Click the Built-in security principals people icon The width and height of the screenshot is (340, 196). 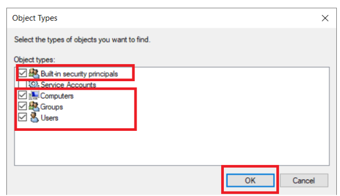(x=34, y=73)
